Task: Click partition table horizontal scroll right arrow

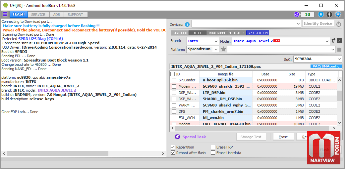Action: point(334,128)
